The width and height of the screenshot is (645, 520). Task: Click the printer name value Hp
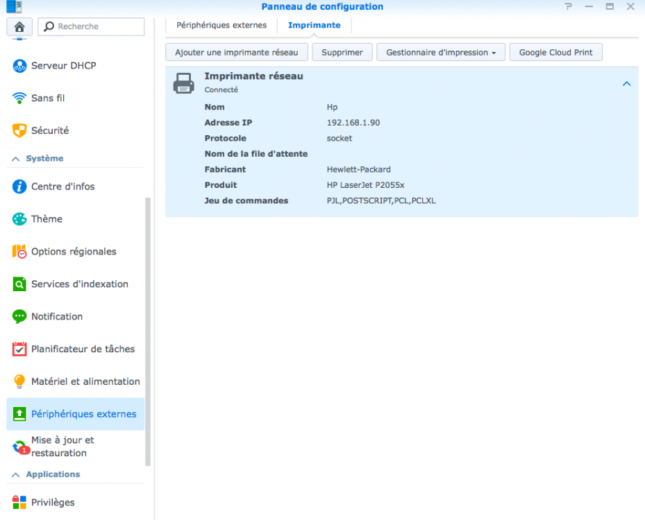click(x=332, y=107)
